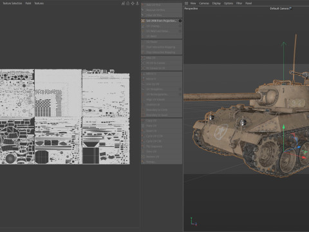
Task: Choose the Mirror V command
Action: [x=162, y=79]
